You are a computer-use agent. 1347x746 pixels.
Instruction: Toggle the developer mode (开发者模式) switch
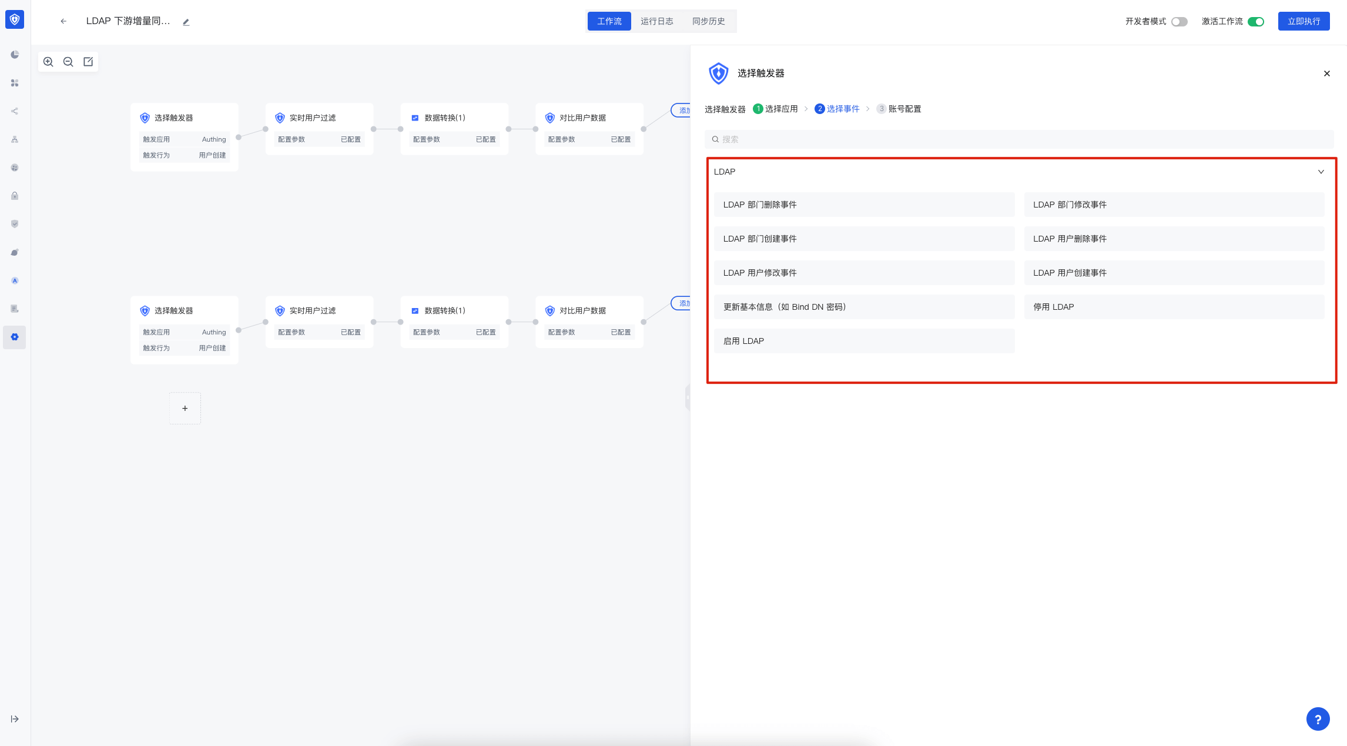coord(1179,22)
